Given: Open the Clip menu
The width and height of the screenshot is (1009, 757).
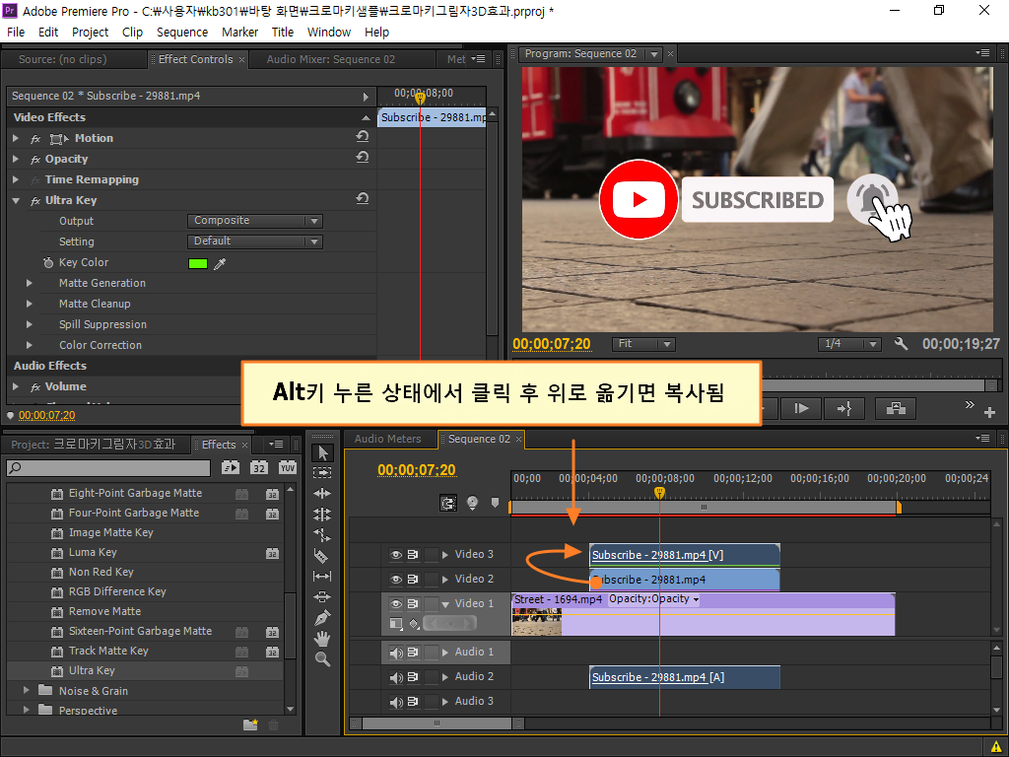Looking at the screenshot, I should click(x=133, y=33).
